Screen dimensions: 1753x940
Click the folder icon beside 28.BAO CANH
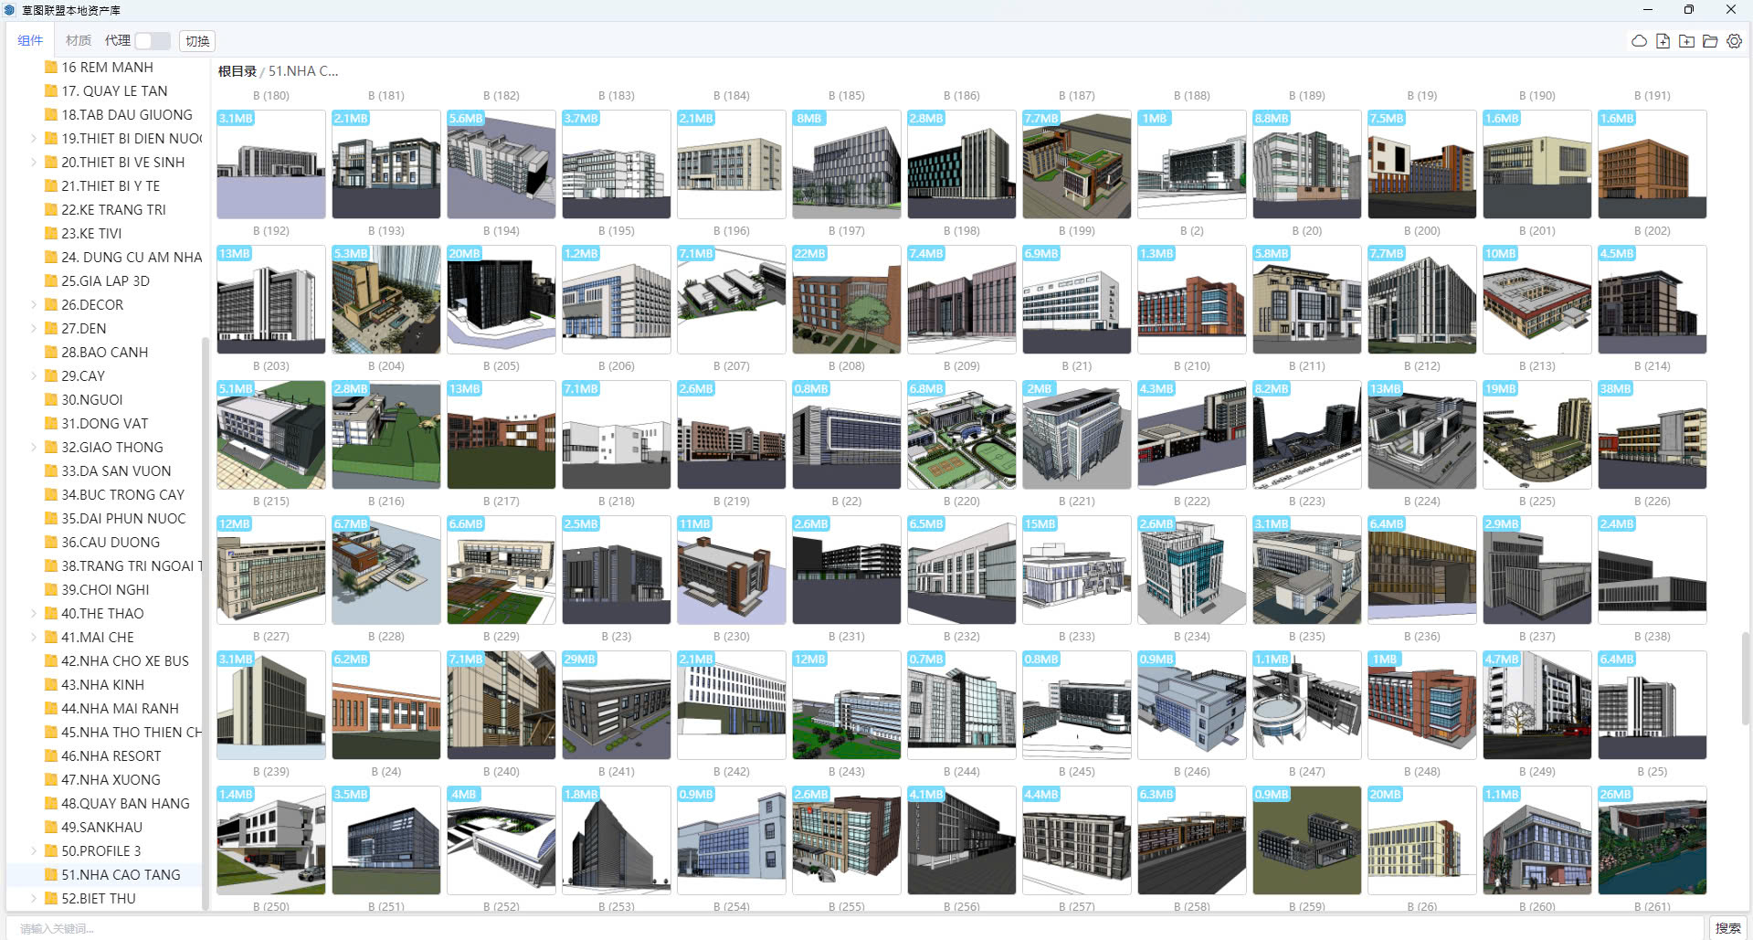click(x=51, y=353)
